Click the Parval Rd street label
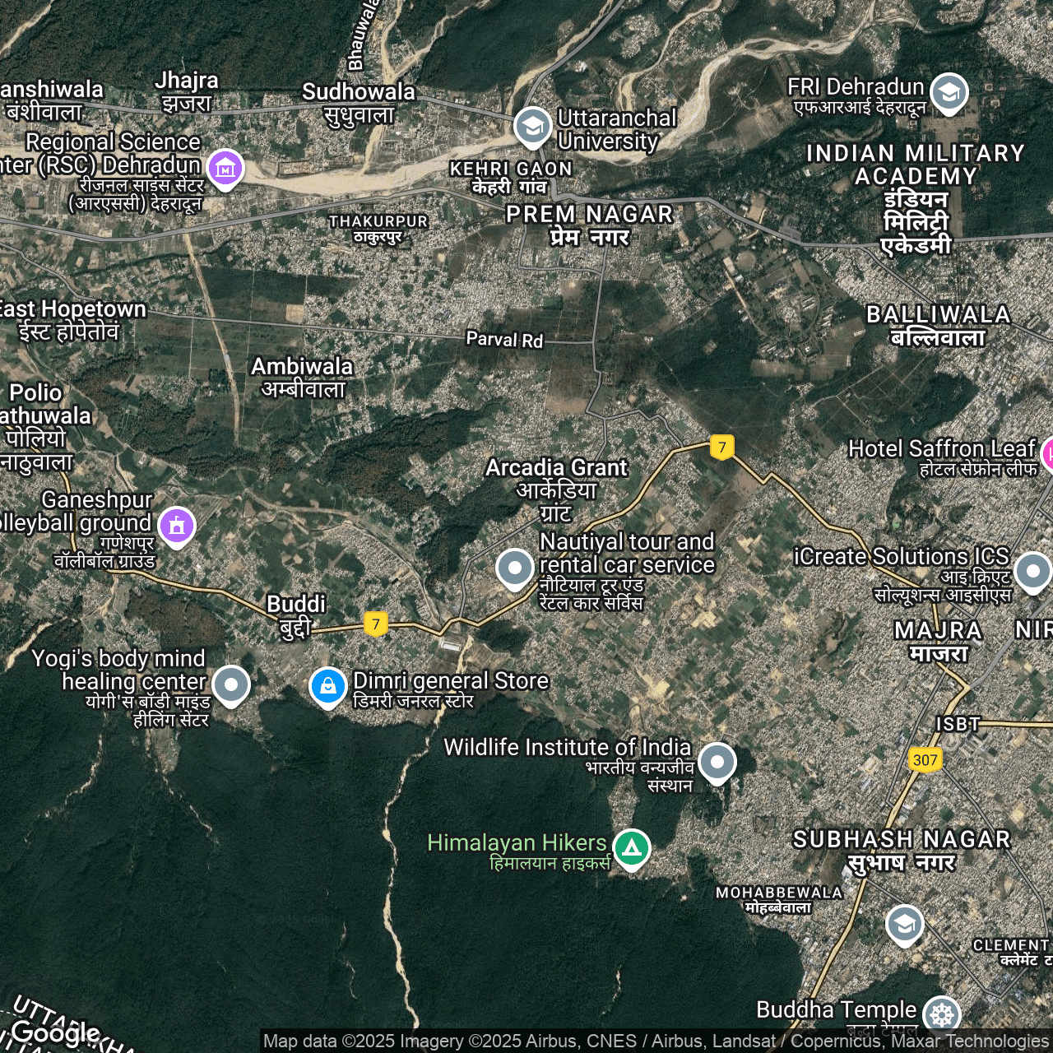Viewport: 1053px width, 1053px height. tap(504, 339)
